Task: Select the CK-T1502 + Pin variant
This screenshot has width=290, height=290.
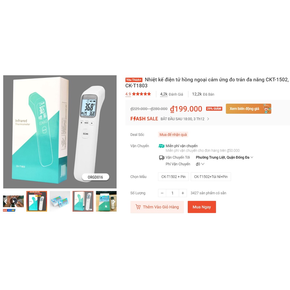Action: pos(173,177)
